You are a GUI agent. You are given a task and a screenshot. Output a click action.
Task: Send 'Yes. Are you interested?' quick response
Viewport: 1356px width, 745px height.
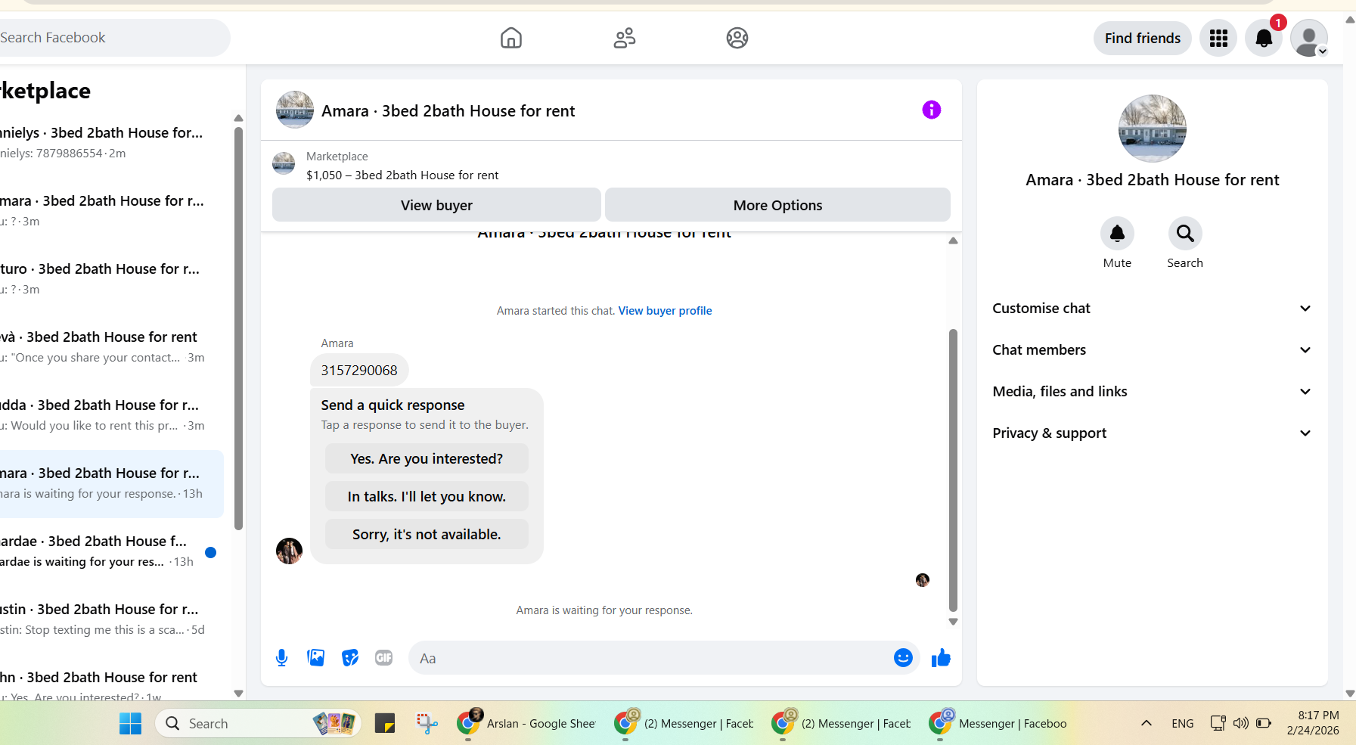(427, 458)
